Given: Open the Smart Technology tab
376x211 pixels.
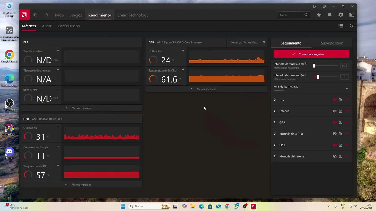Looking at the screenshot, I should pos(133,15).
